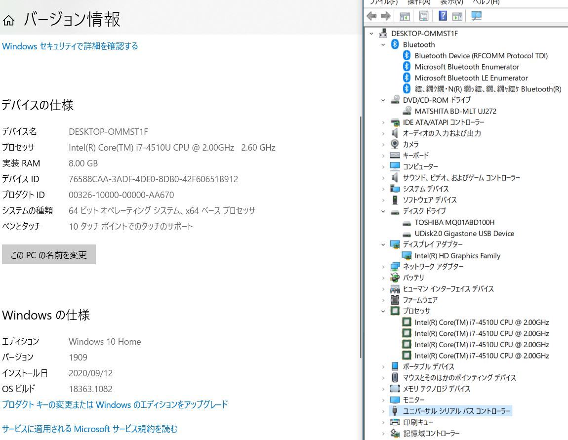Image resolution: width=568 pixels, height=440 pixels.
Task: Open Windows セキュリティで詳細を確認する link
Action: 70,46
